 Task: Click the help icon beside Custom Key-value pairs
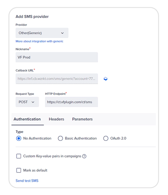click(x=84, y=156)
